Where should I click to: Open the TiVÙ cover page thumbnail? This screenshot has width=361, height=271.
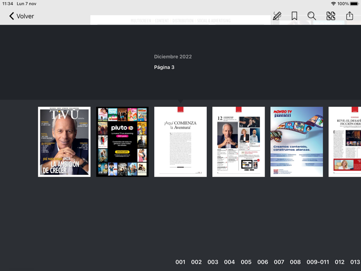click(64, 142)
